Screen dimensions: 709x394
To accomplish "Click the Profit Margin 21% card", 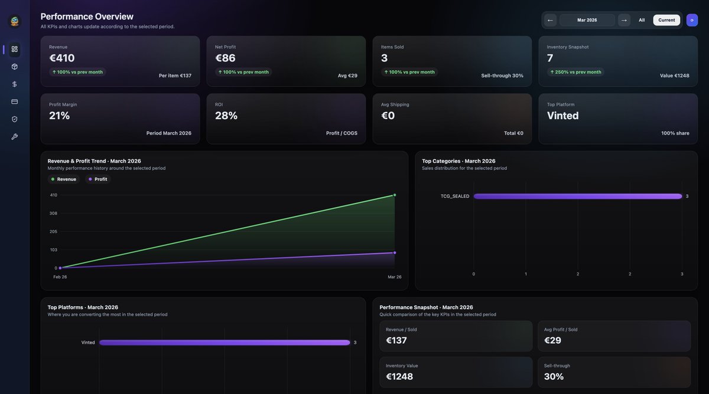I will [x=120, y=119].
